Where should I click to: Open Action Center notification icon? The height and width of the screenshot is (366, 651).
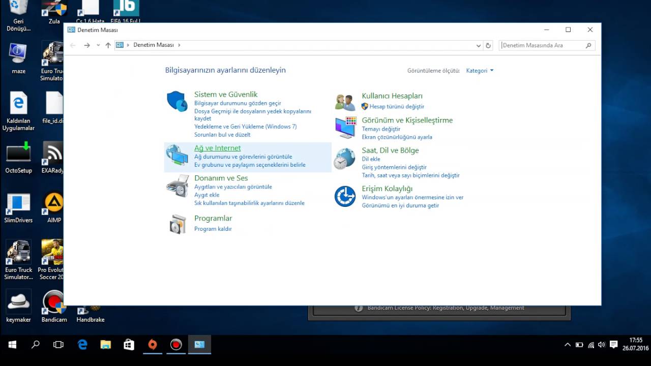(613, 345)
